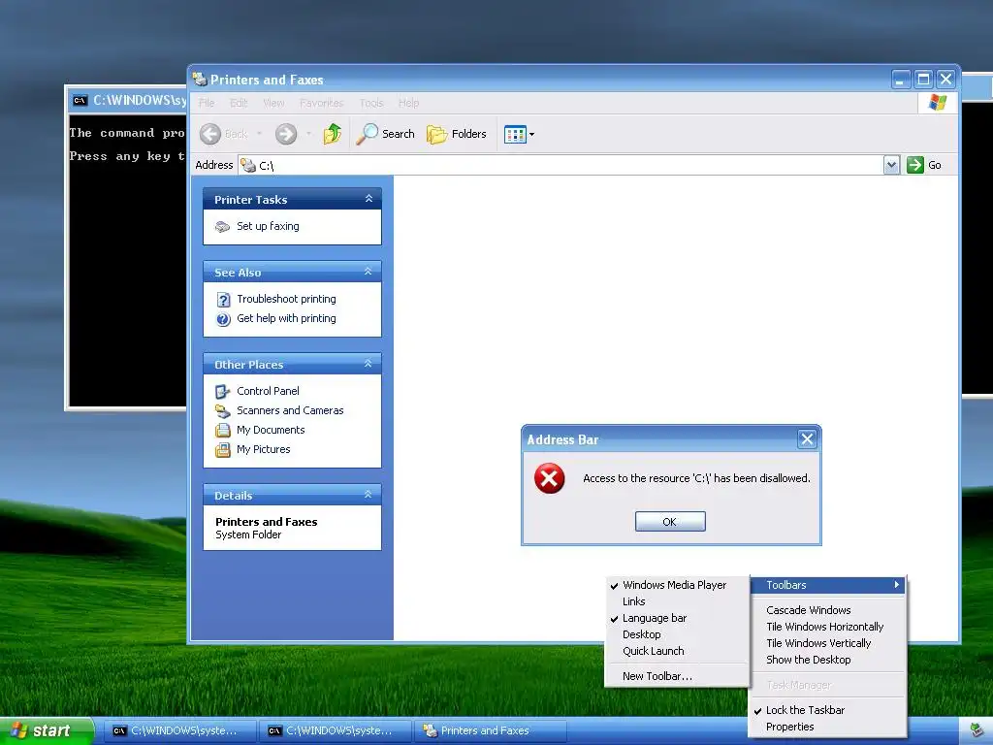Open the Favorites menu

click(x=321, y=103)
